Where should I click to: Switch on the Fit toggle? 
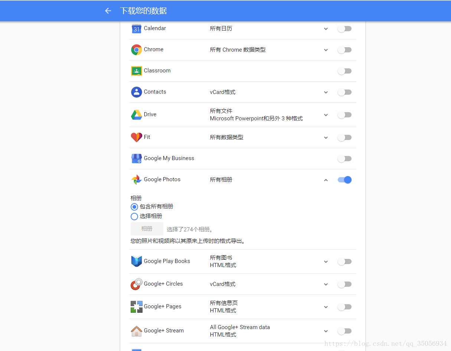coord(344,137)
